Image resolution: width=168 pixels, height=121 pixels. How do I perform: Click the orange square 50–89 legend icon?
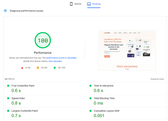click(38, 68)
